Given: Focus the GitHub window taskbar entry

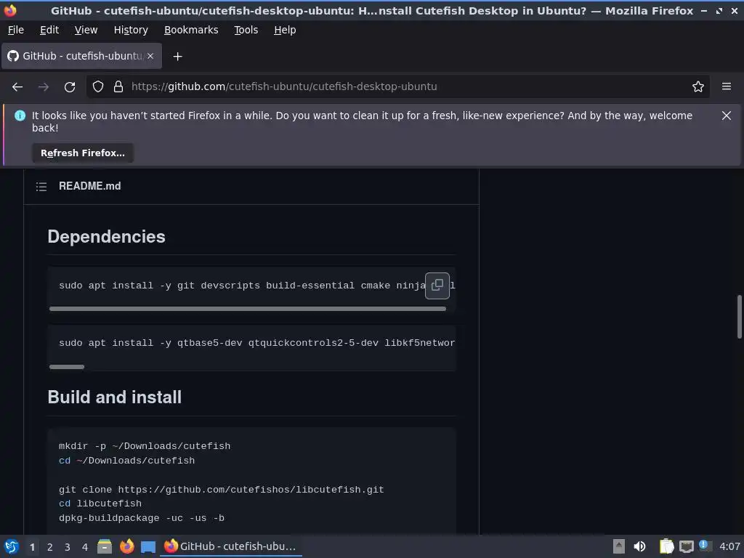Looking at the screenshot, I should click(x=230, y=546).
